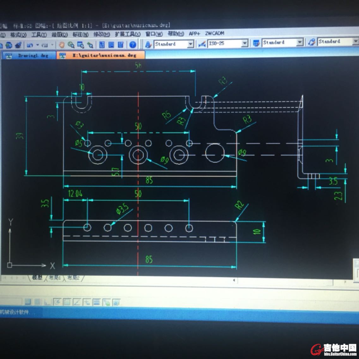
Task: Expand the Standard text style dropdown
Action: (x=191, y=44)
